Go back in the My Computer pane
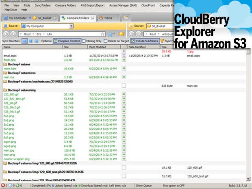Screen dimensions: 252x189 (6, 34)
